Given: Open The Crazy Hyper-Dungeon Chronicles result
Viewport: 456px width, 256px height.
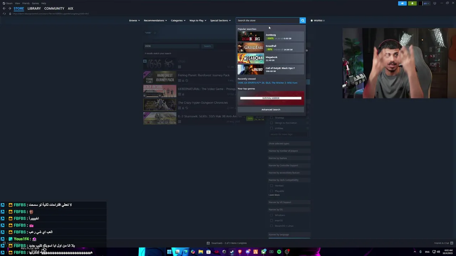Looking at the screenshot, I should click(204, 105).
